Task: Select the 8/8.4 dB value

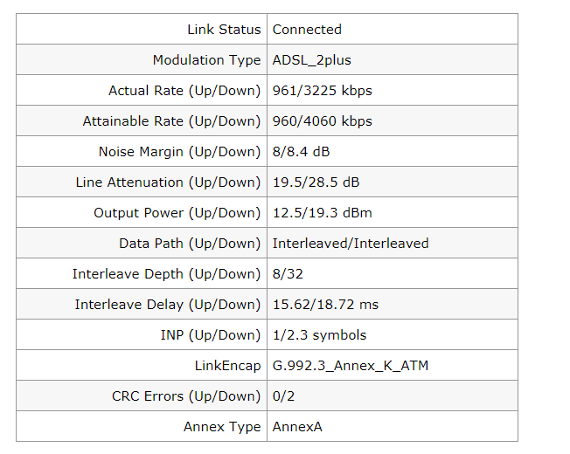Action: [301, 152]
